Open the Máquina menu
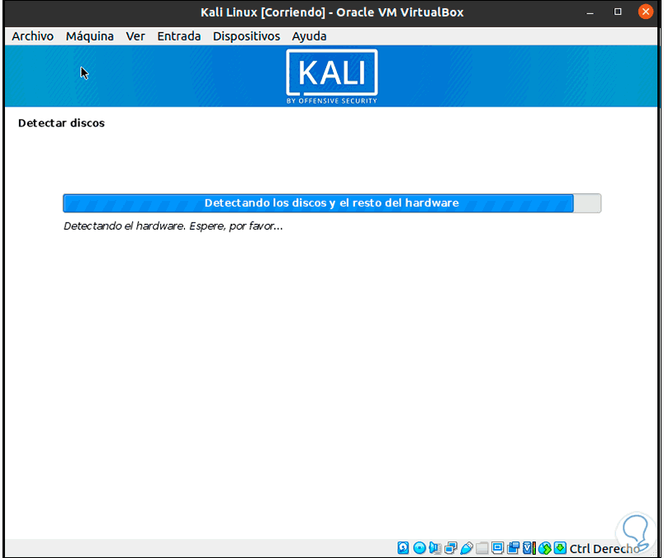Screen dimensions: 664x558 90,36
